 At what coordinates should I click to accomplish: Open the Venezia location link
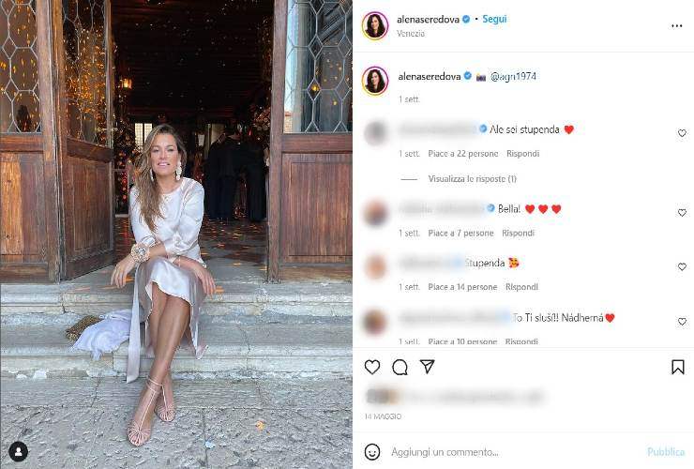pos(411,33)
